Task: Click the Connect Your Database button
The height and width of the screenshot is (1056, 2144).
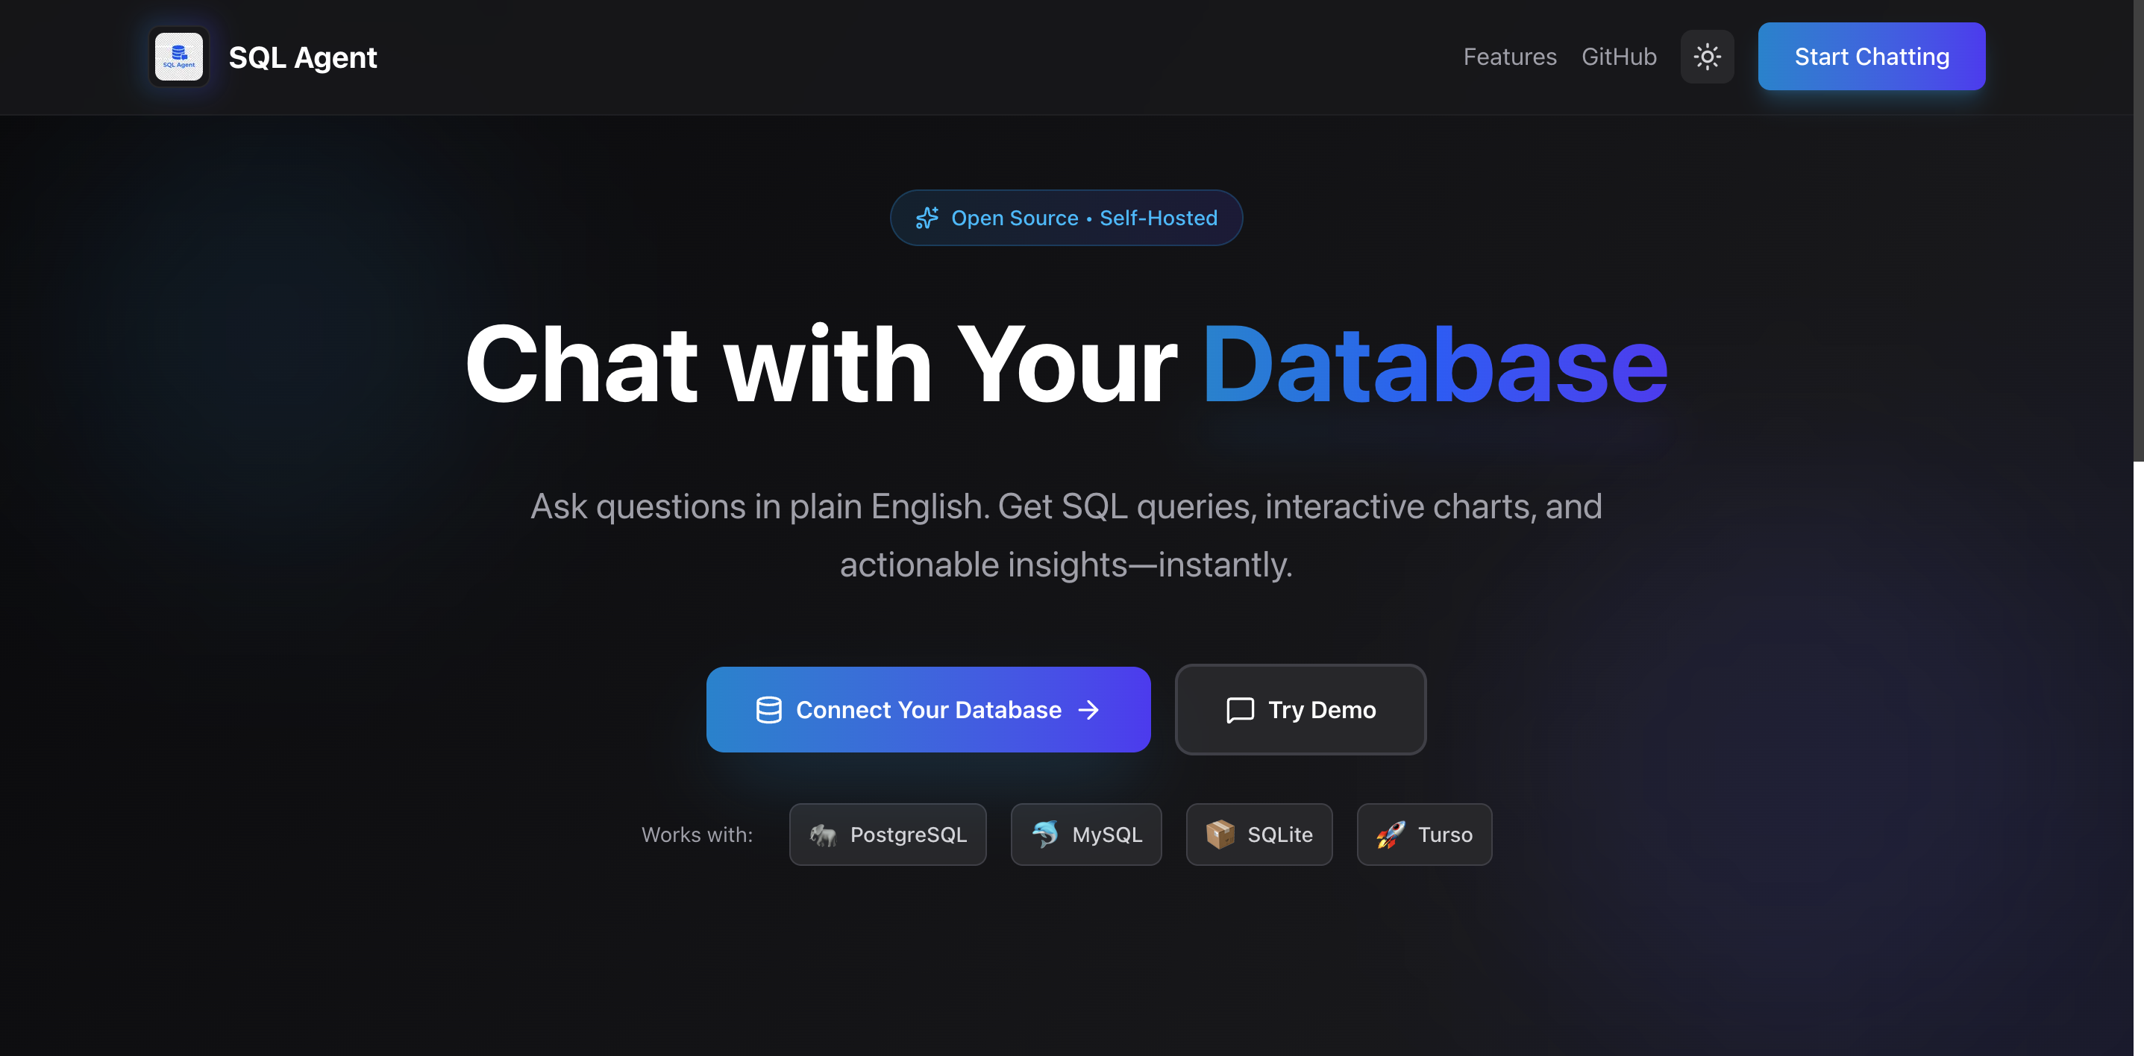Action: [928, 710]
